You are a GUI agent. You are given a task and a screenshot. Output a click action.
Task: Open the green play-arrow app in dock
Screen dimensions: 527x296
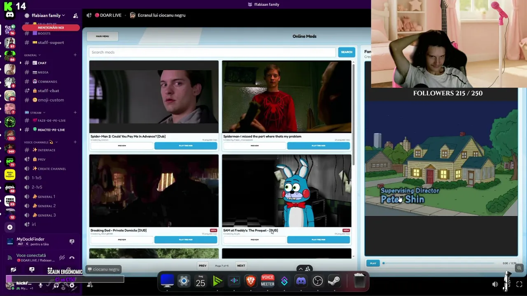[217, 281]
